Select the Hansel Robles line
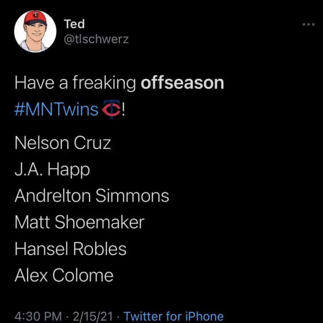This screenshot has height=323, width=323. click(x=70, y=249)
